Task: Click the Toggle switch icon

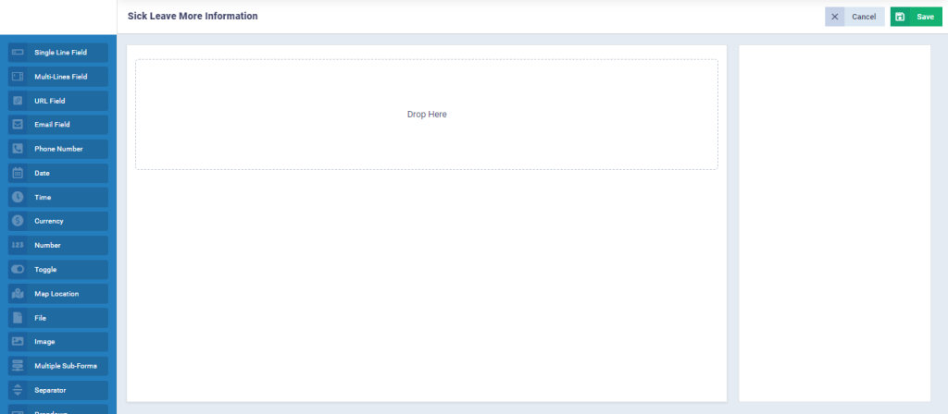Action: click(18, 269)
